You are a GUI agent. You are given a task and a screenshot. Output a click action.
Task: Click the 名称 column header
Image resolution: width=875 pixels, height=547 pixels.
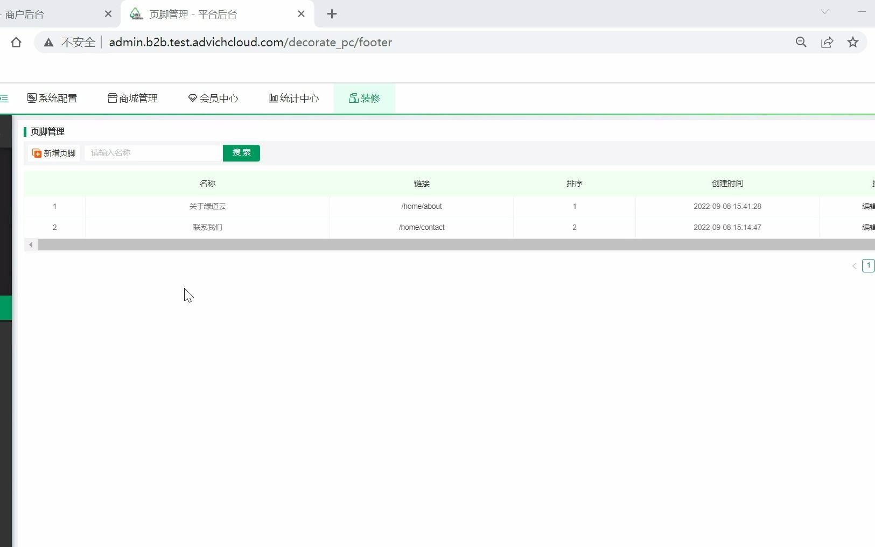pyautogui.click(x=207, y=184)
